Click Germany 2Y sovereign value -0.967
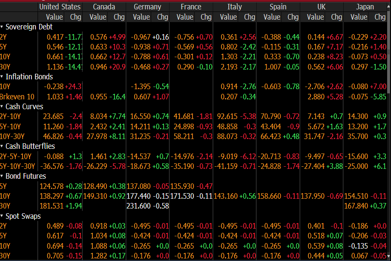Screen dimensions: 391x261 click(x=141, y=37)
